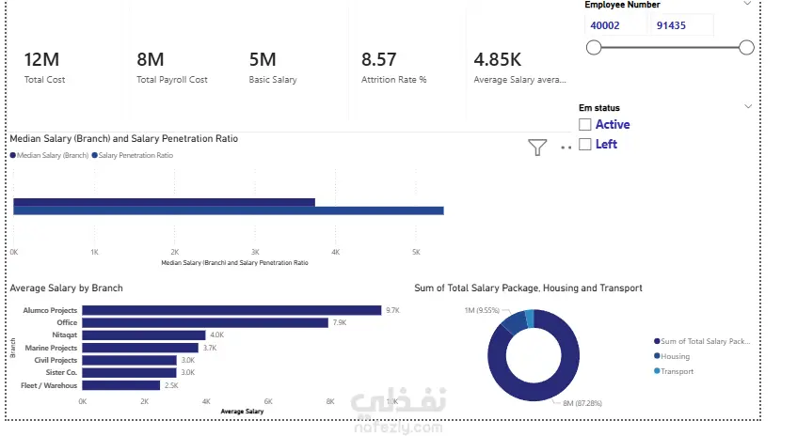Click the Median Salary (Branch) legend marker
The image size is (797, 436).
coord(13,155)
